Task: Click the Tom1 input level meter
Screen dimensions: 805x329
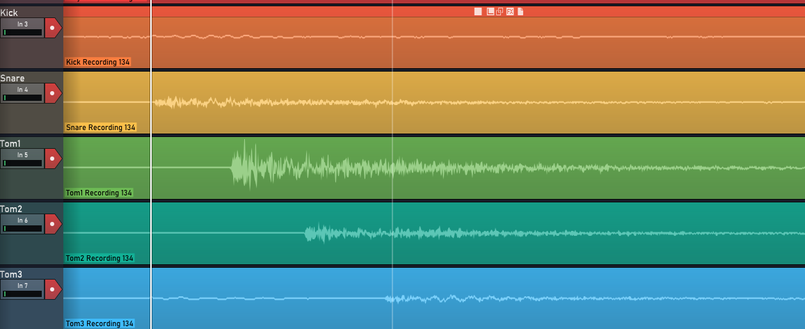Action: pos(22,163)
